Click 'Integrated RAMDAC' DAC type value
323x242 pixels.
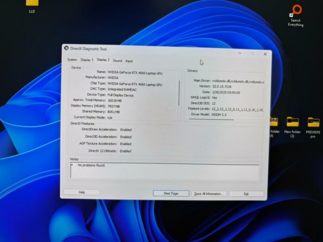point(122,90)
